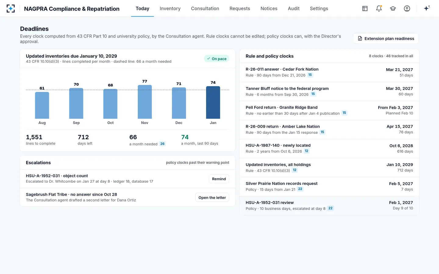The image size is (439, 274).
Task: Open the layout panel icon
Action: tap(365, 9)
